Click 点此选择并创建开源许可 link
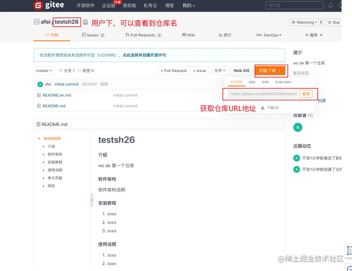Image resolution: width=352 pixels, height=271 pixels. pyautogui.click(x=144, y=55)
